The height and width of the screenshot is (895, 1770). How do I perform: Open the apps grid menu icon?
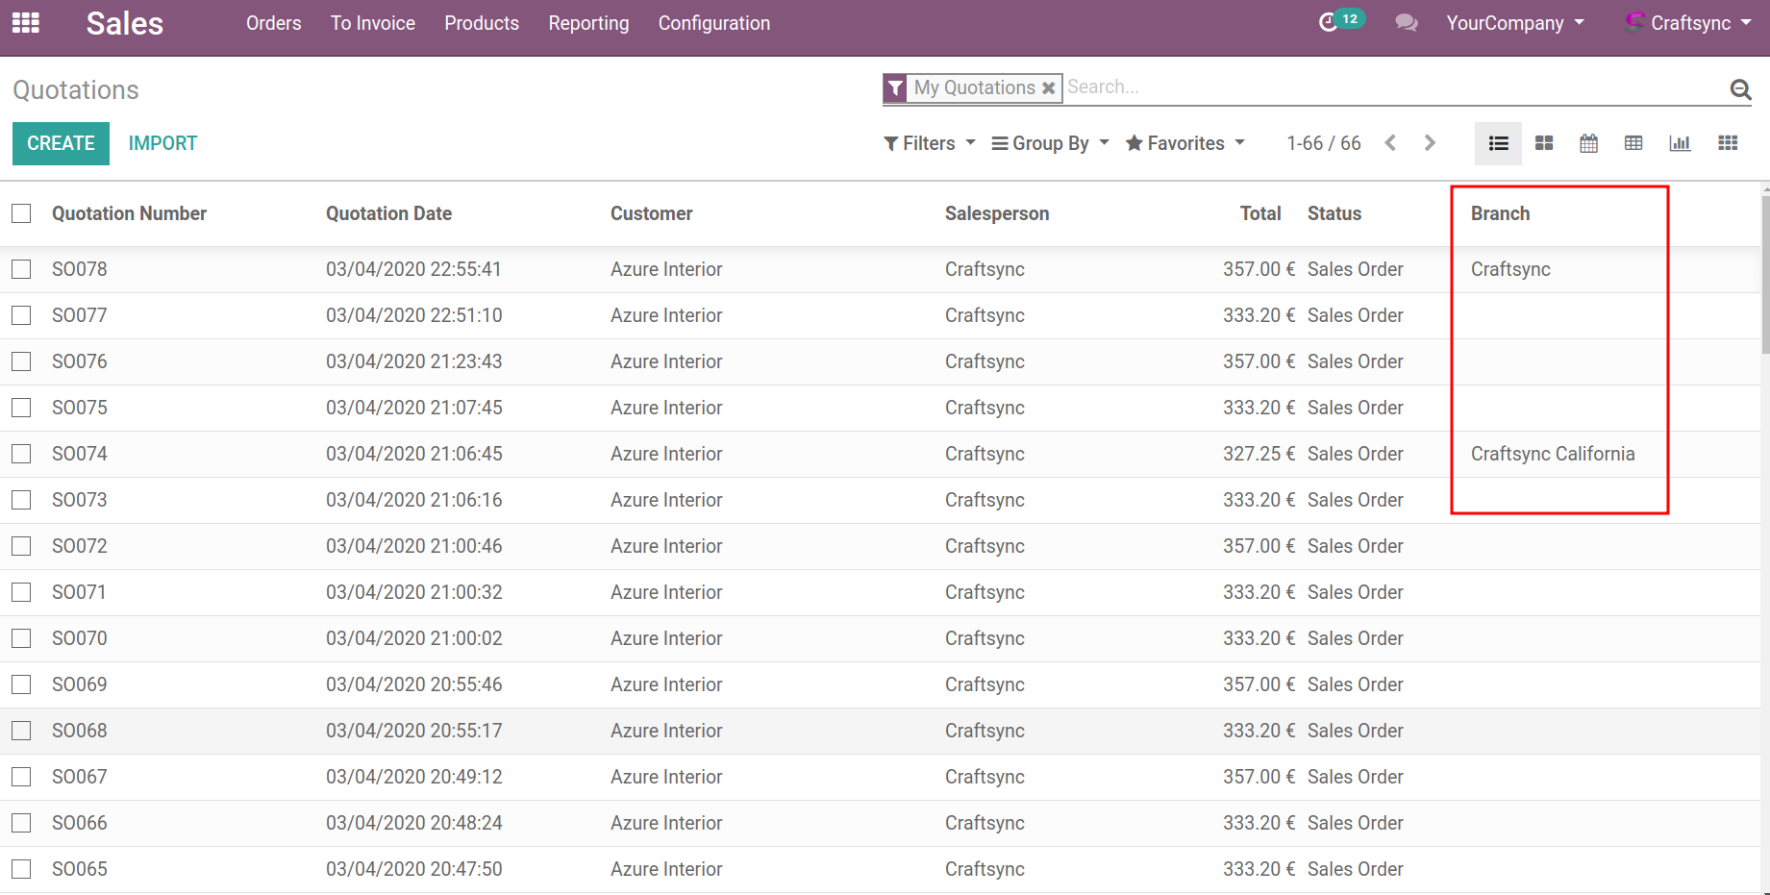[26, 23]
